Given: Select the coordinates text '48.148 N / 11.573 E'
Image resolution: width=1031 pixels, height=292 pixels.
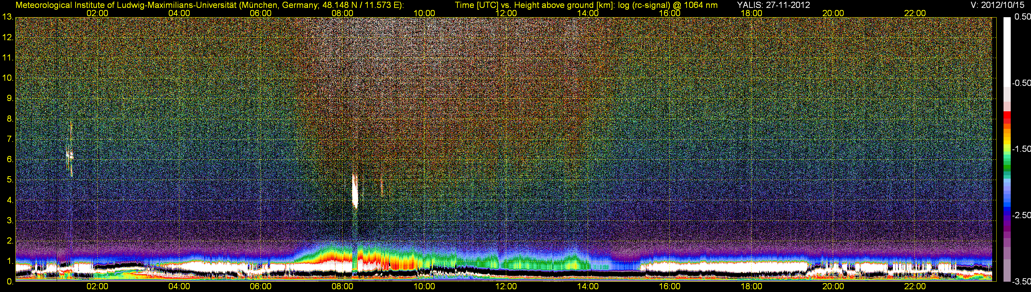Looking at the screenshot, I should (360, 5).
